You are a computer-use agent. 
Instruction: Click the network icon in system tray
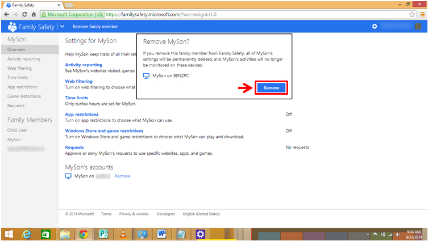390,234
